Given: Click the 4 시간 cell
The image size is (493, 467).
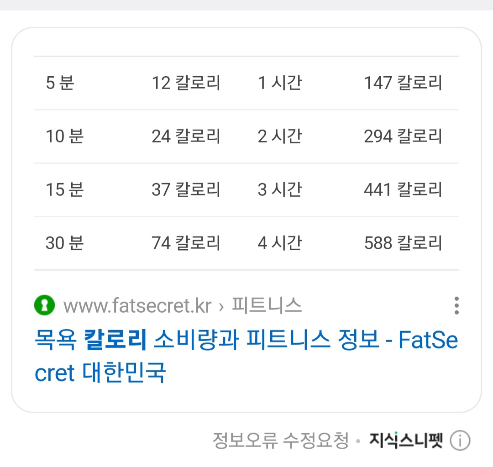Looking at the screenshot, I should 279,243.
